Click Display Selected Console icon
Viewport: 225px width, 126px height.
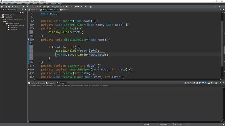[212, 83]
